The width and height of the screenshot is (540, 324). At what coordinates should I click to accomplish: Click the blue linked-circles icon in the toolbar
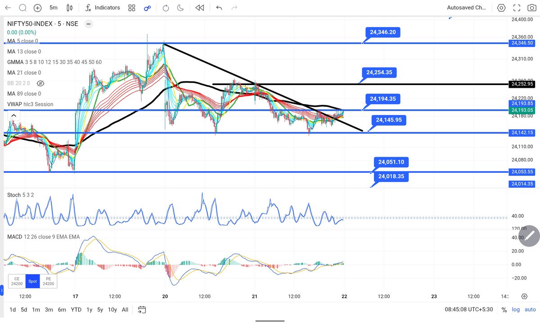click(147, 8)
